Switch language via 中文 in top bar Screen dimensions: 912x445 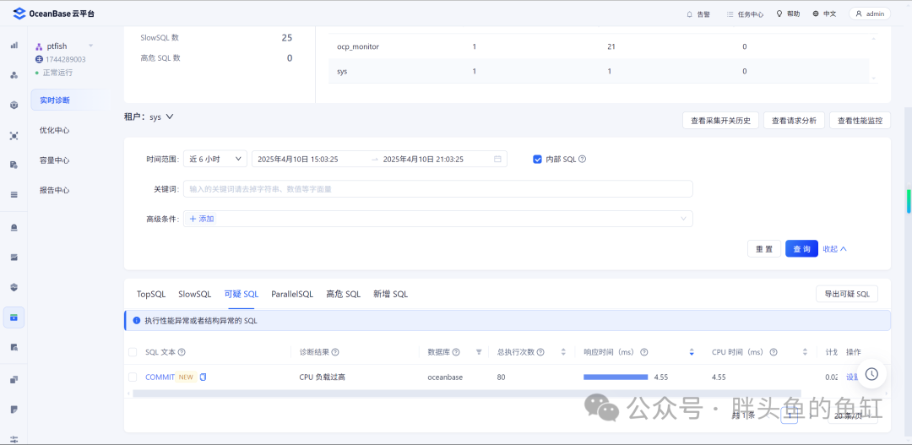824,14
